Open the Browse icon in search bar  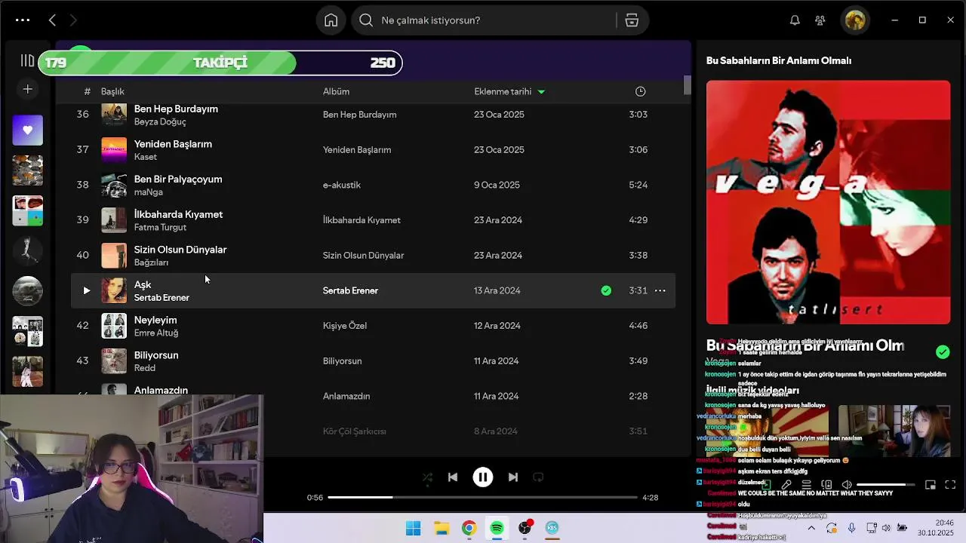[632, 20]
